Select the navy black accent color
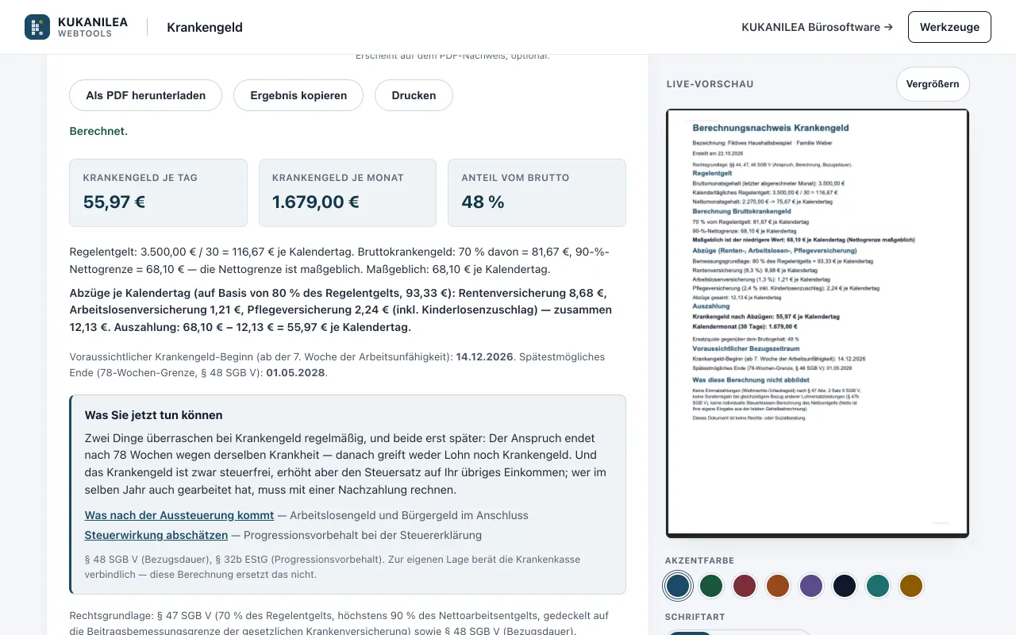 point(845,586)
